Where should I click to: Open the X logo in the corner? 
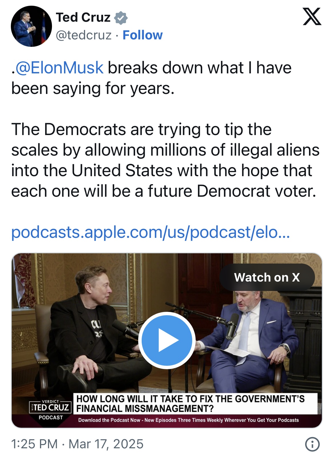point(312,16)
